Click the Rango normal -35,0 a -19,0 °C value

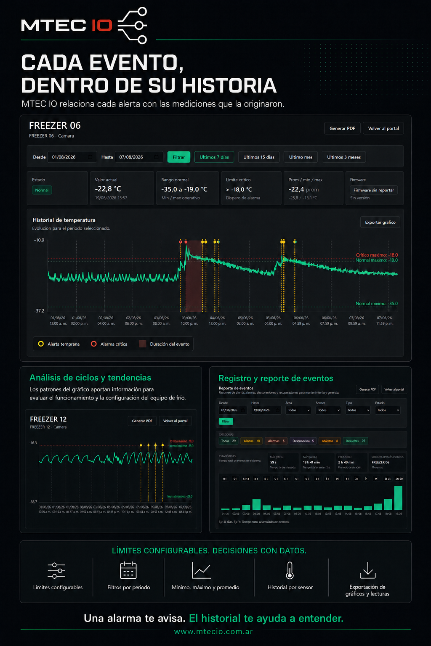pyautogui.click(x=184, y=189)
